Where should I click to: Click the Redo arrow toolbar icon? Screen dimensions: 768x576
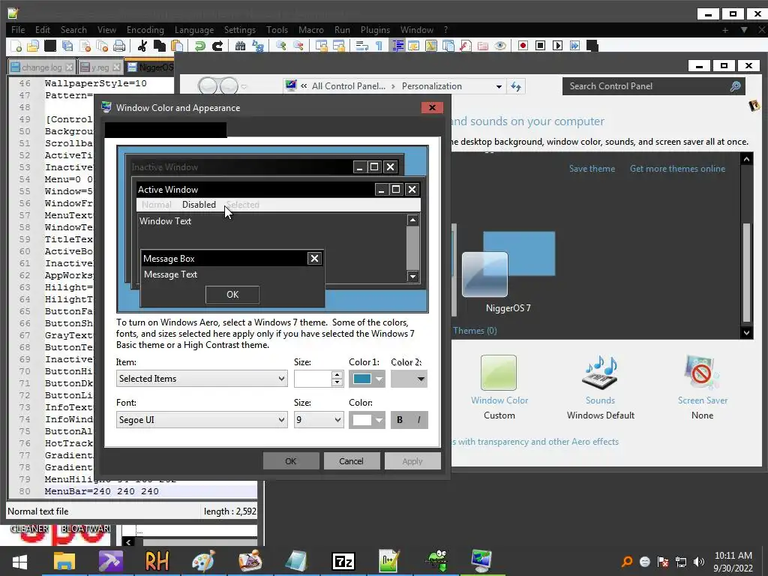coord(217,46)
